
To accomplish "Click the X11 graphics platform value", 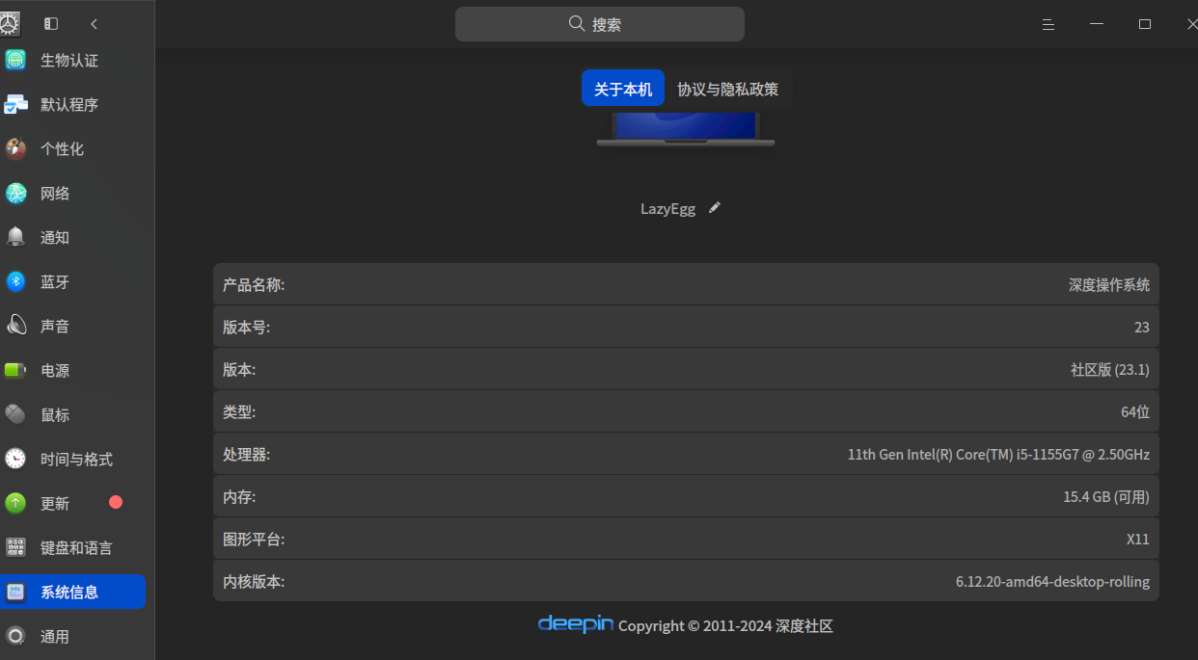I will (x=1138, y=540).
